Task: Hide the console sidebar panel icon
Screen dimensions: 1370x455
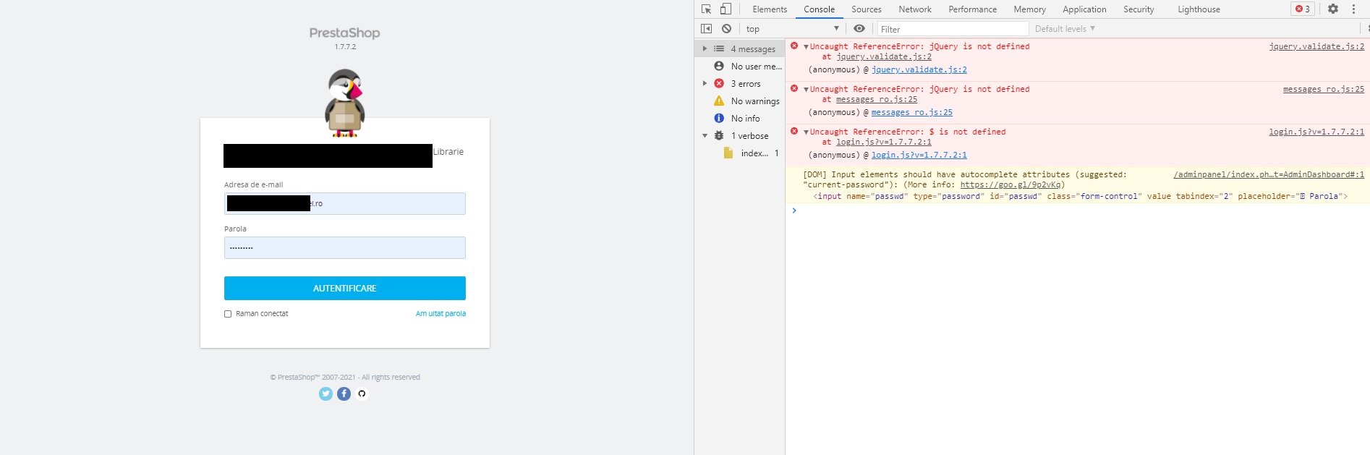Action: tap(707, 29)
